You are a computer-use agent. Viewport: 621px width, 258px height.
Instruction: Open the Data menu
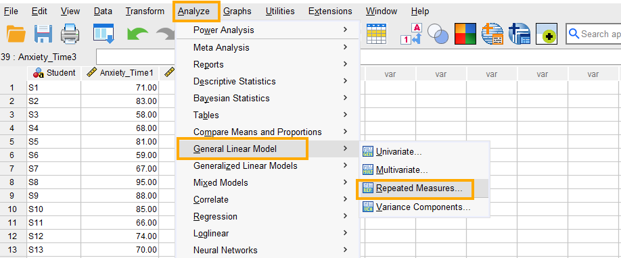pos(103,11)
